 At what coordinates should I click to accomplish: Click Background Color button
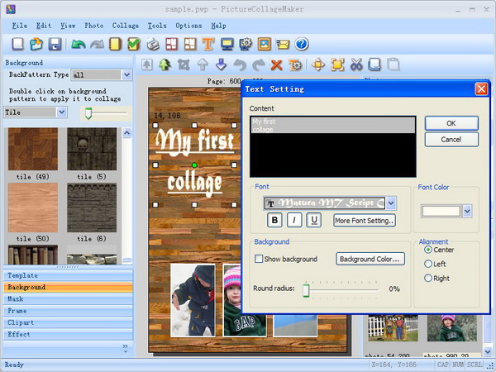tap(370, 259)
